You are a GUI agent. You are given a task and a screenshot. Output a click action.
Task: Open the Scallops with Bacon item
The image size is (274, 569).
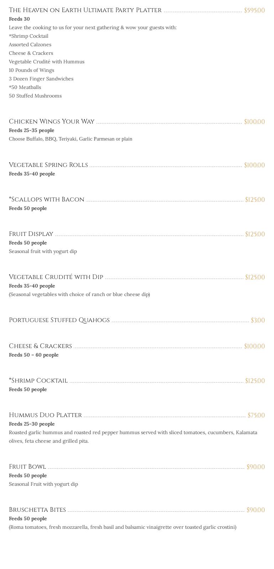tap(47, 200)
